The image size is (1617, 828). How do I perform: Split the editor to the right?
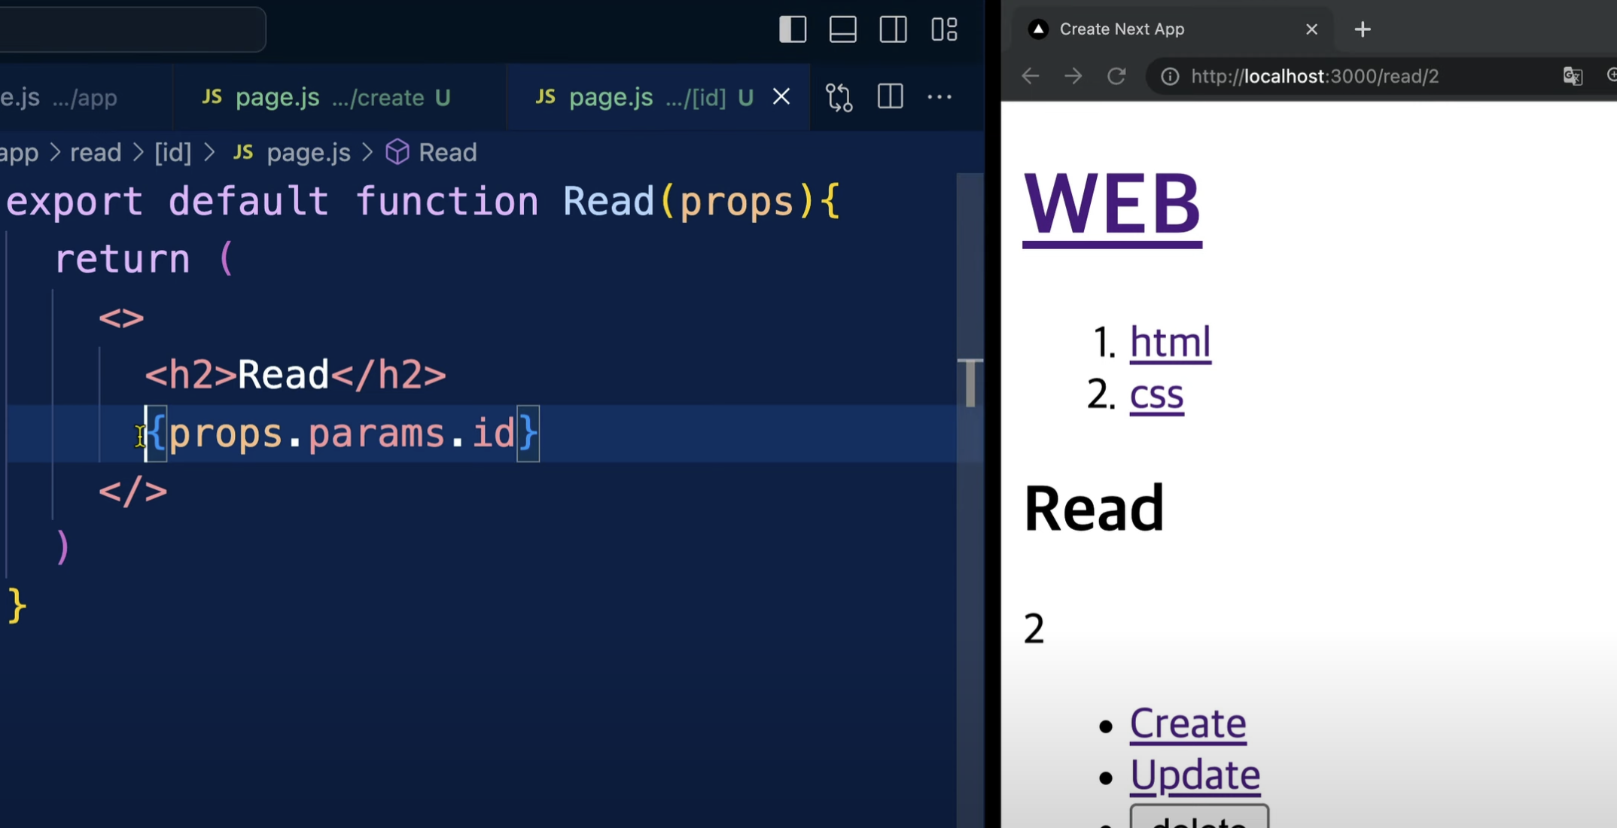pos(890,97)
